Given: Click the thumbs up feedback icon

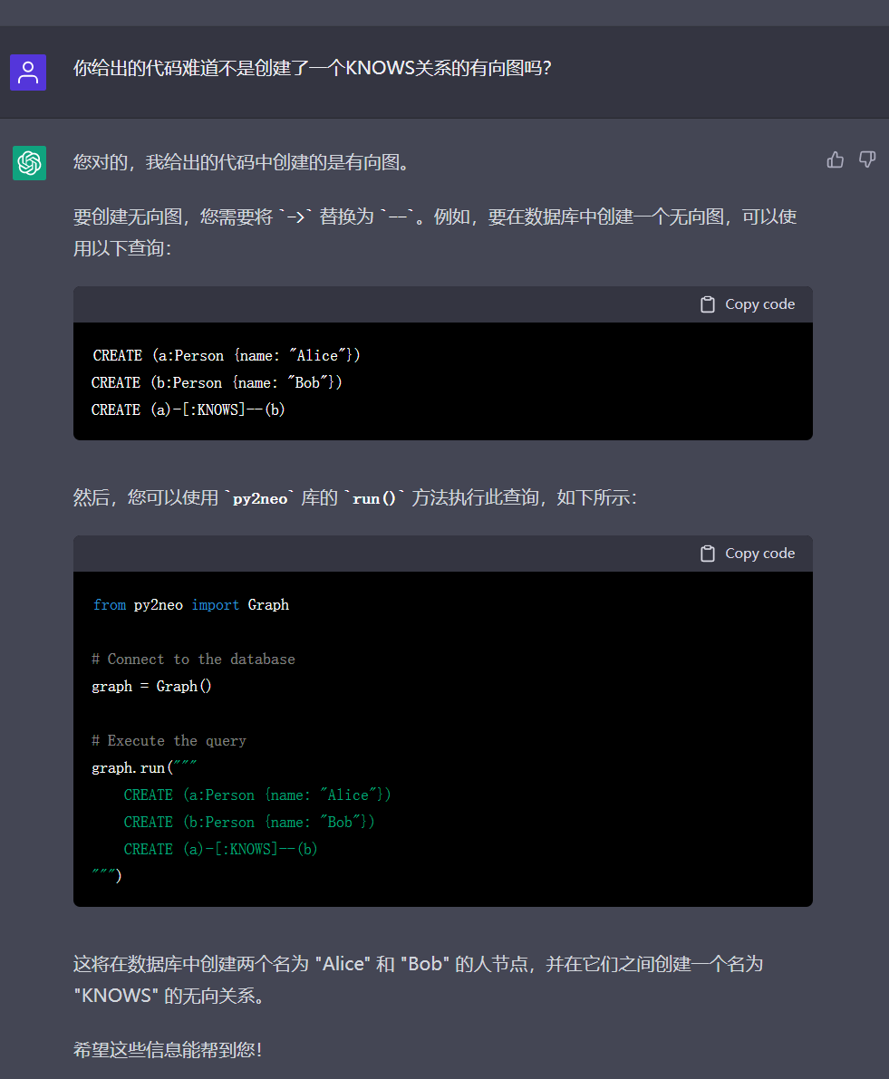Looking at the screenshot, I should [x=835, y=160].
